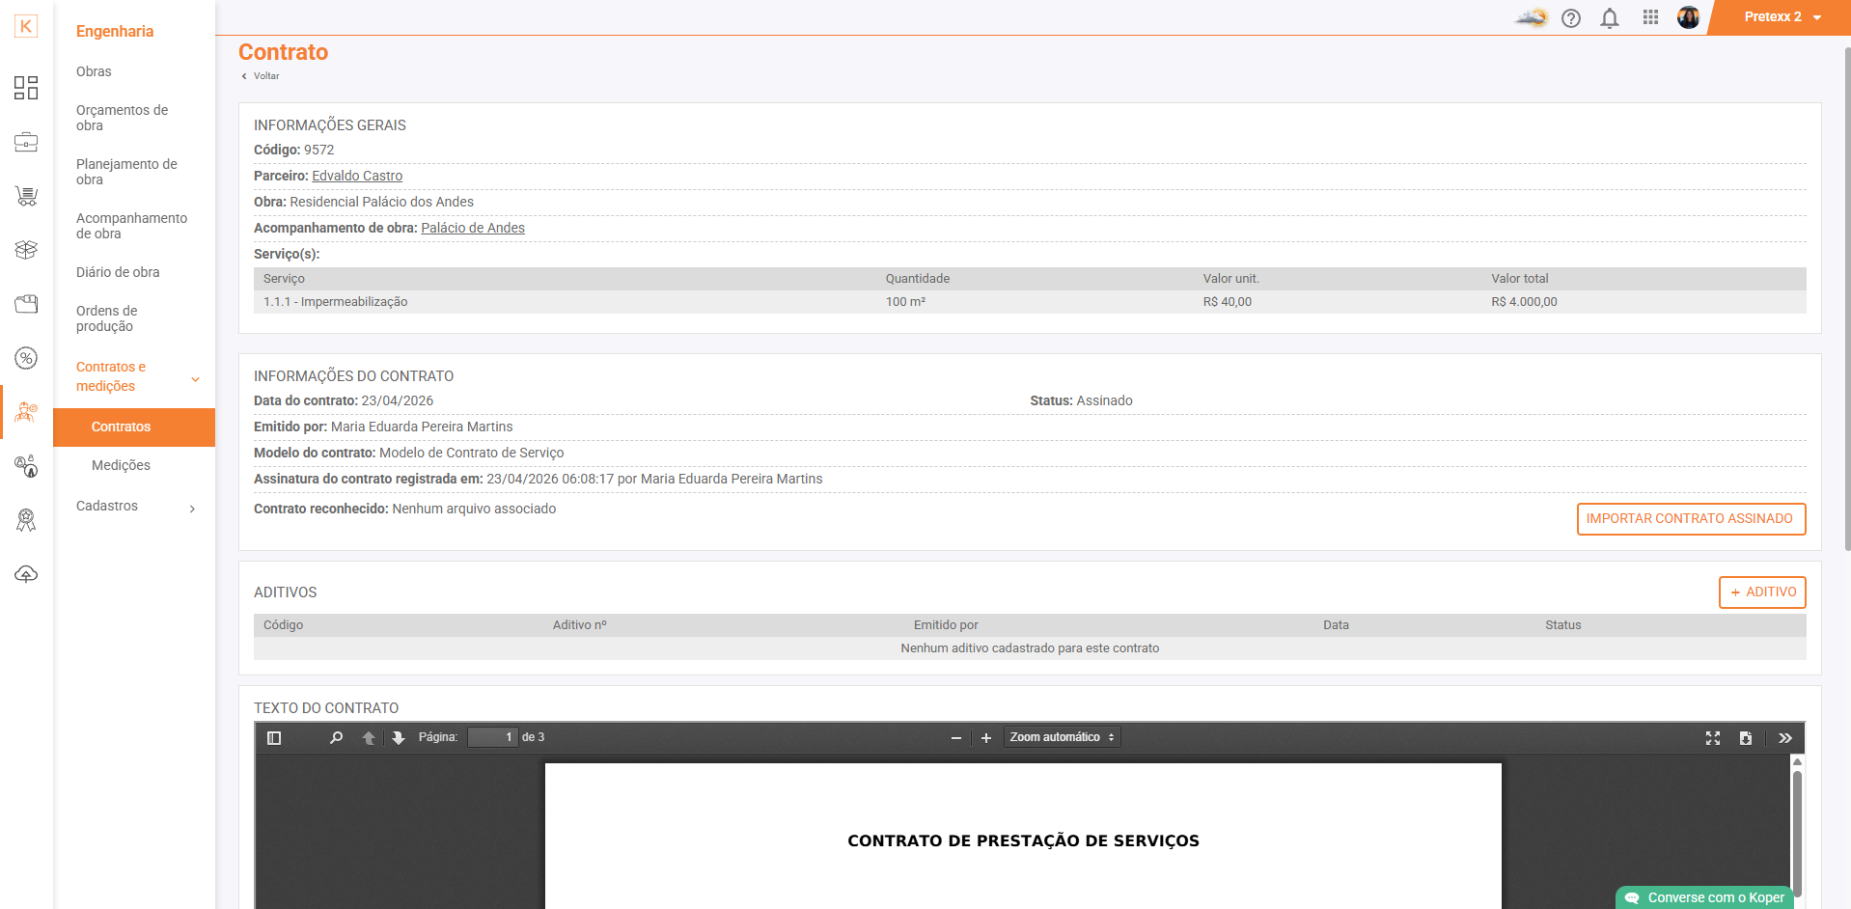Search within the contract PDF

tap(336, 737)
